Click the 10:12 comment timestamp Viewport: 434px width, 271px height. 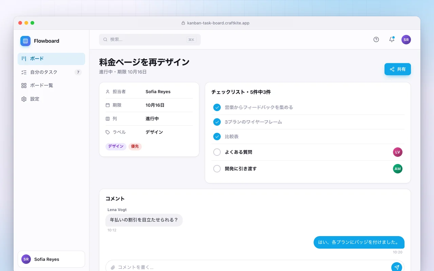pos(112,230)
